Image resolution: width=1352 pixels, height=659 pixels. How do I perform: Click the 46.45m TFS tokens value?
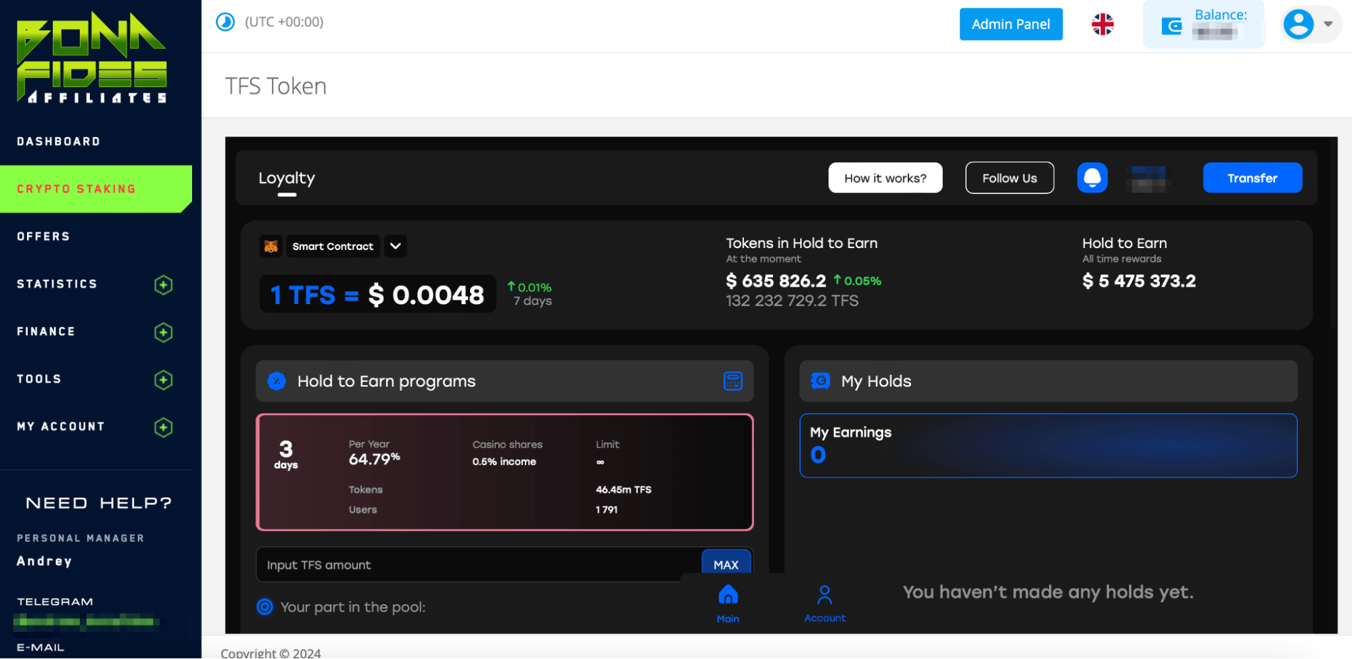[x=624, y=489]
